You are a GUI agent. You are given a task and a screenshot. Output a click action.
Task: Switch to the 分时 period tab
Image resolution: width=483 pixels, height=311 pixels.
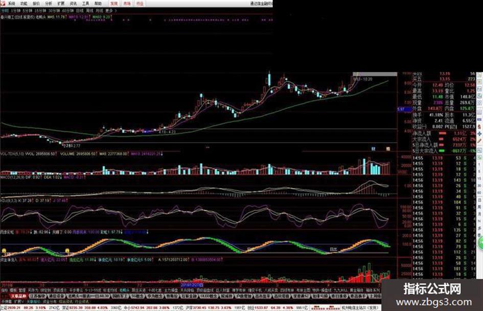point(5,11)
